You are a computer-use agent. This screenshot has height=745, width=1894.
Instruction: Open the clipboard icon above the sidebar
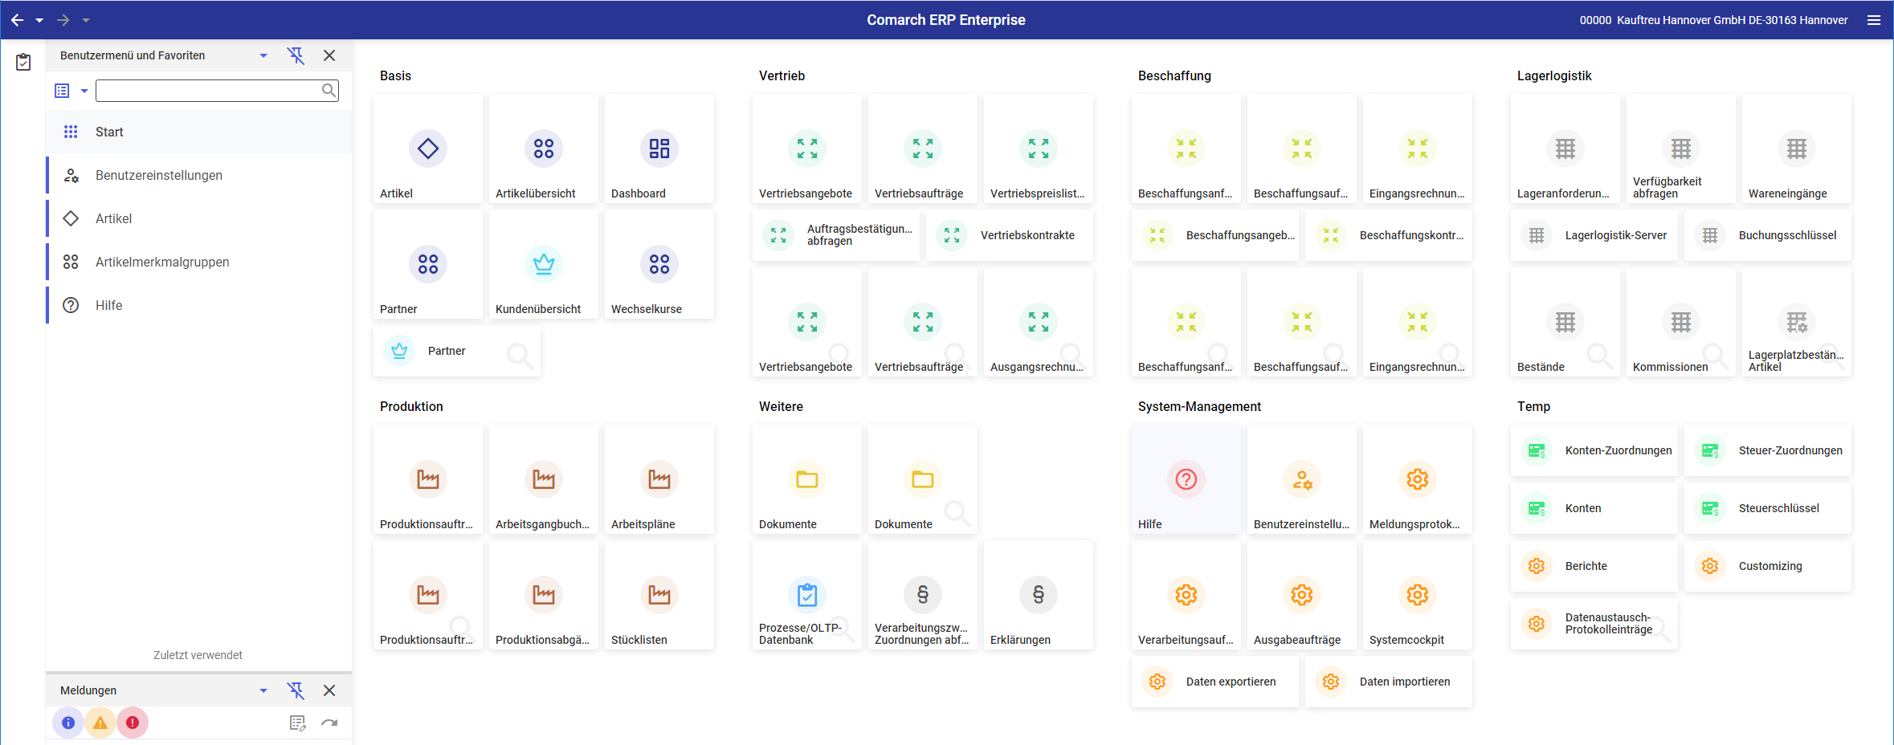click(23, 60)
